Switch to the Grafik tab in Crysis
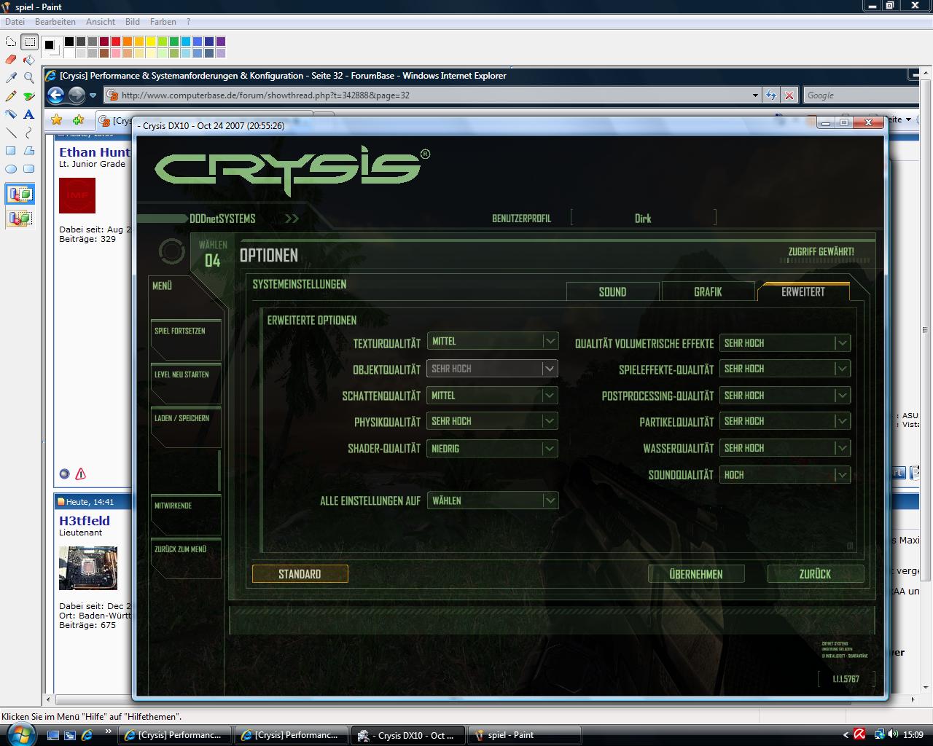 coord(708,291)
